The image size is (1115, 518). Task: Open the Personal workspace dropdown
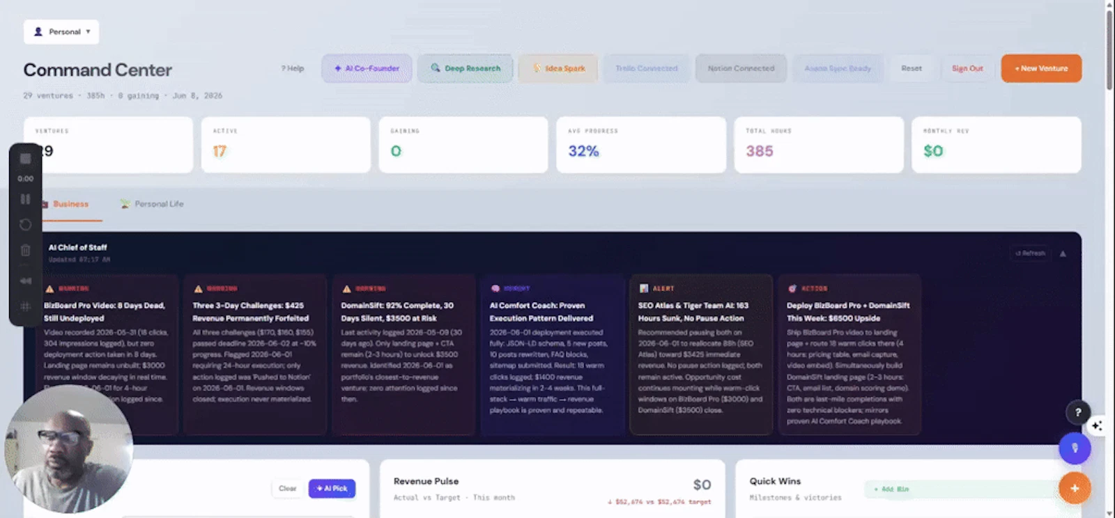tap(61, 31)
